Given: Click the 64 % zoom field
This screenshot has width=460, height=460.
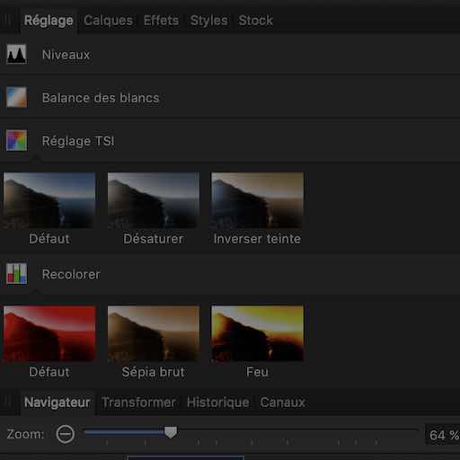Looking at the screenshot, I should [443, 435].
